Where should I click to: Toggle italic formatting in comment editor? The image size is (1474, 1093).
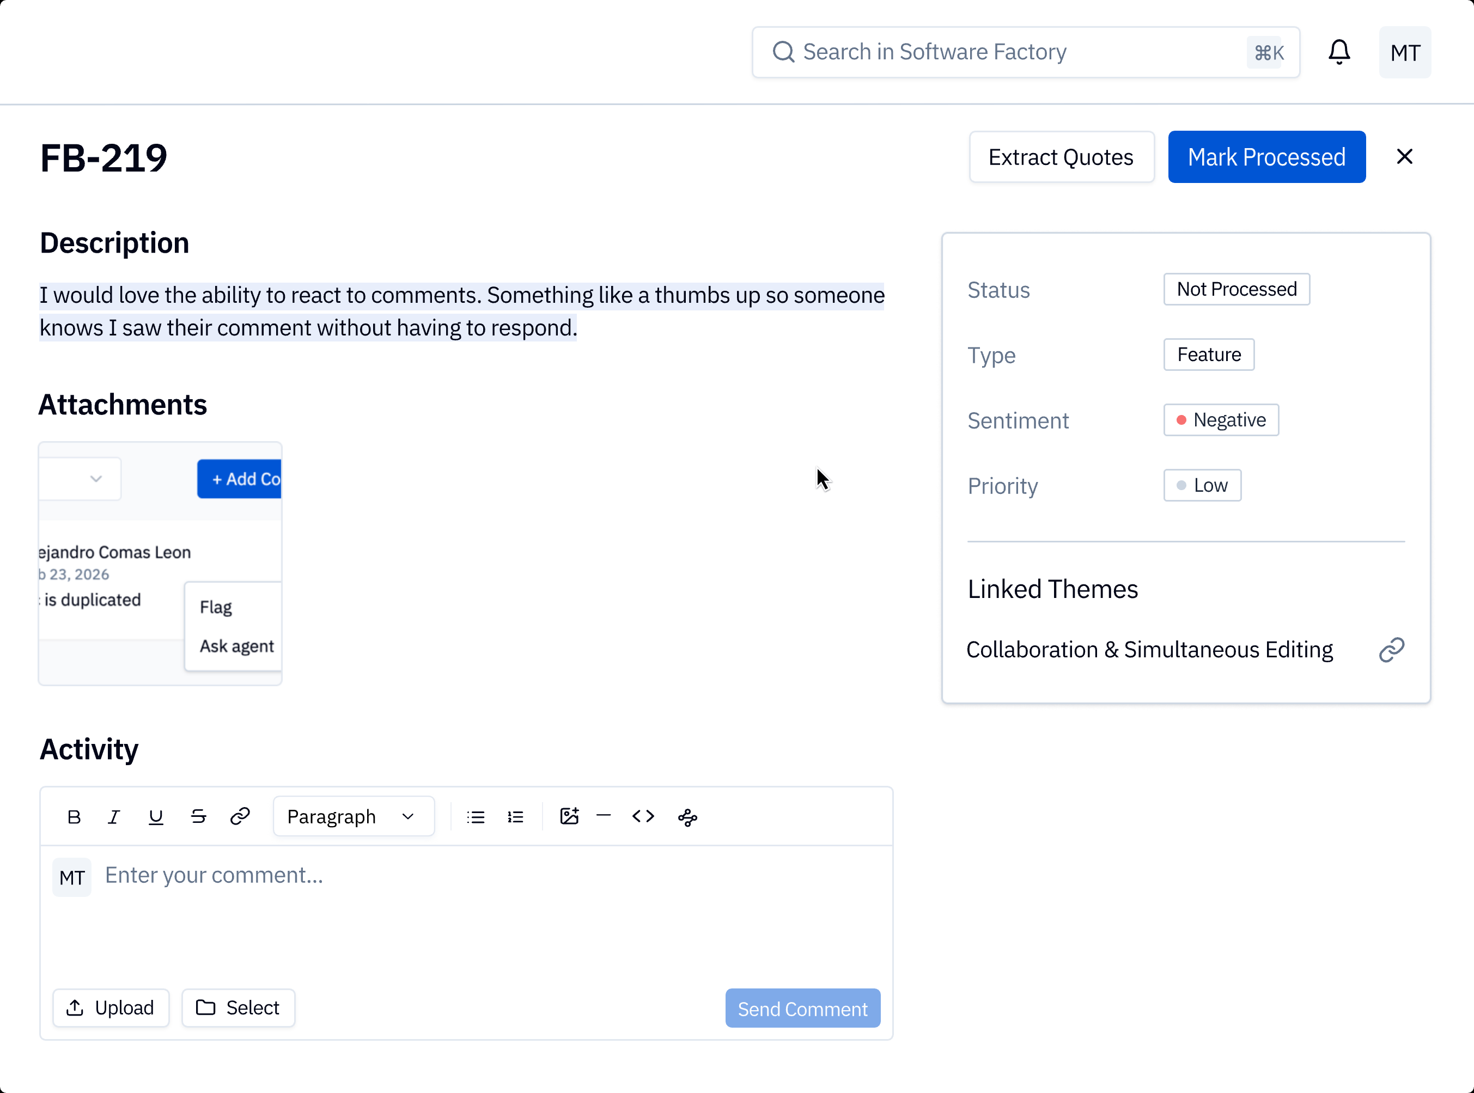114,816
